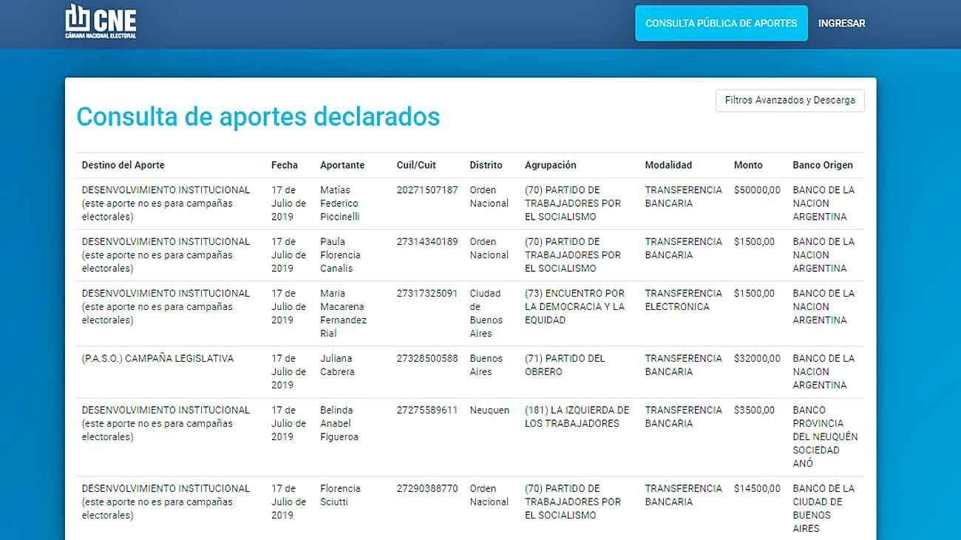Click the Agrupación column header

click(551, 165)
